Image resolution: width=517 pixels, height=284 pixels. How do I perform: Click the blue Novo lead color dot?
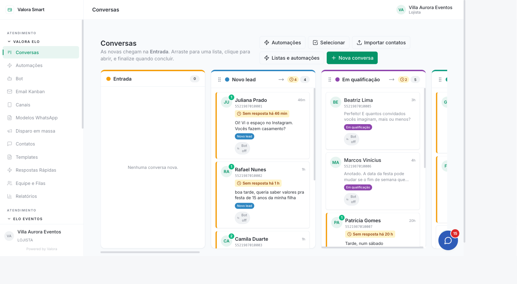pyautogui.click(x=227, y=80)
